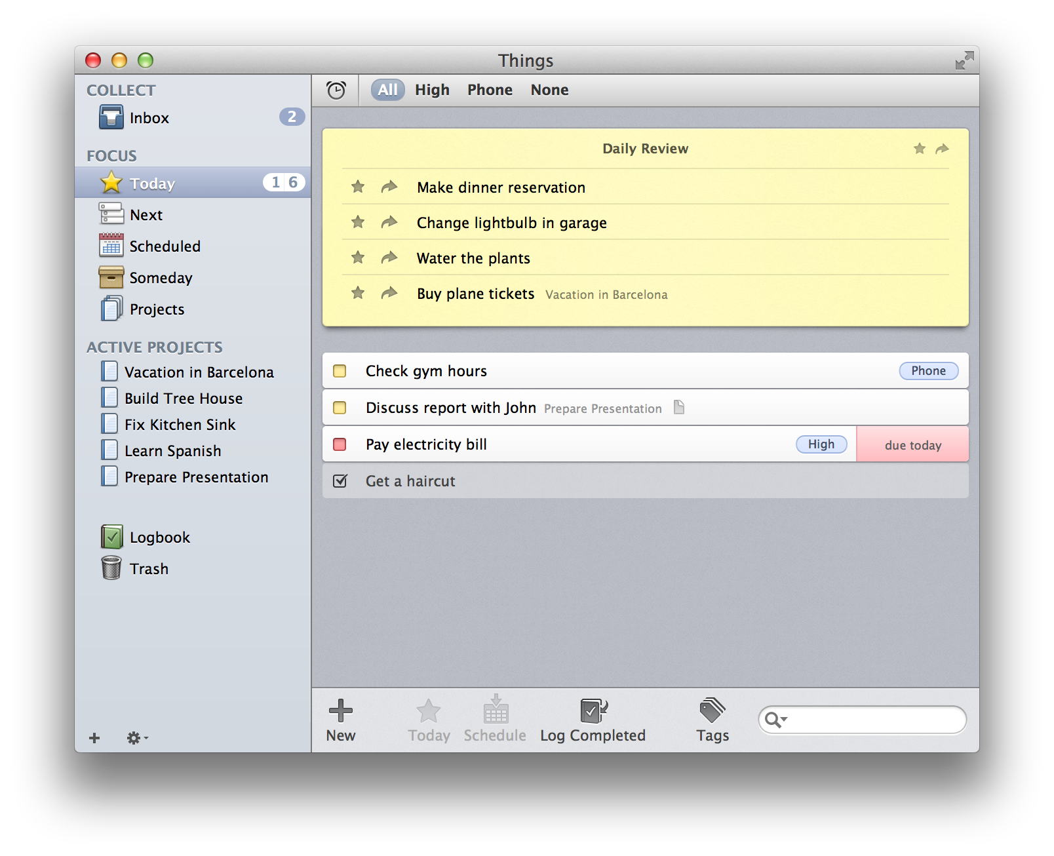Screen dimensions: 1054x856
Task: Select the None tag filter
Action: click(x=549, y=90)
